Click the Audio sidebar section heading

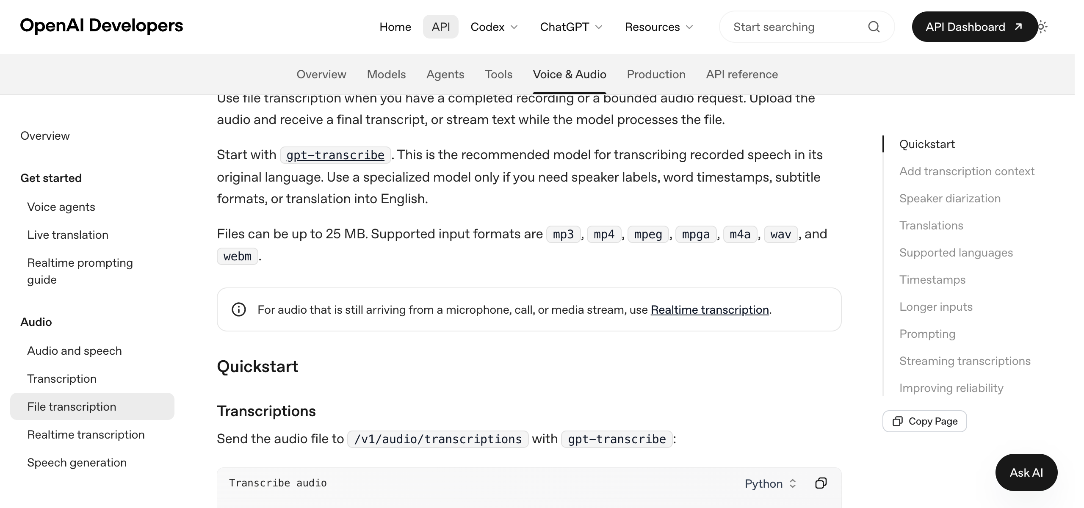[36, 322]
